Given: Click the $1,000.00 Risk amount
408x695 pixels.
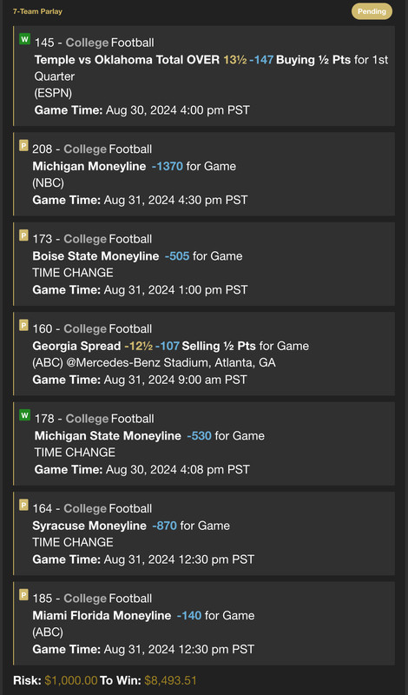Looking at the screenshot, I should 71,680.
